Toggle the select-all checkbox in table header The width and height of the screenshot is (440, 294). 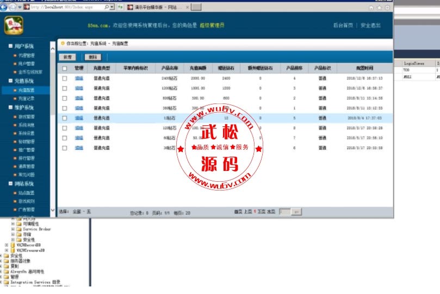pos(65,68)
